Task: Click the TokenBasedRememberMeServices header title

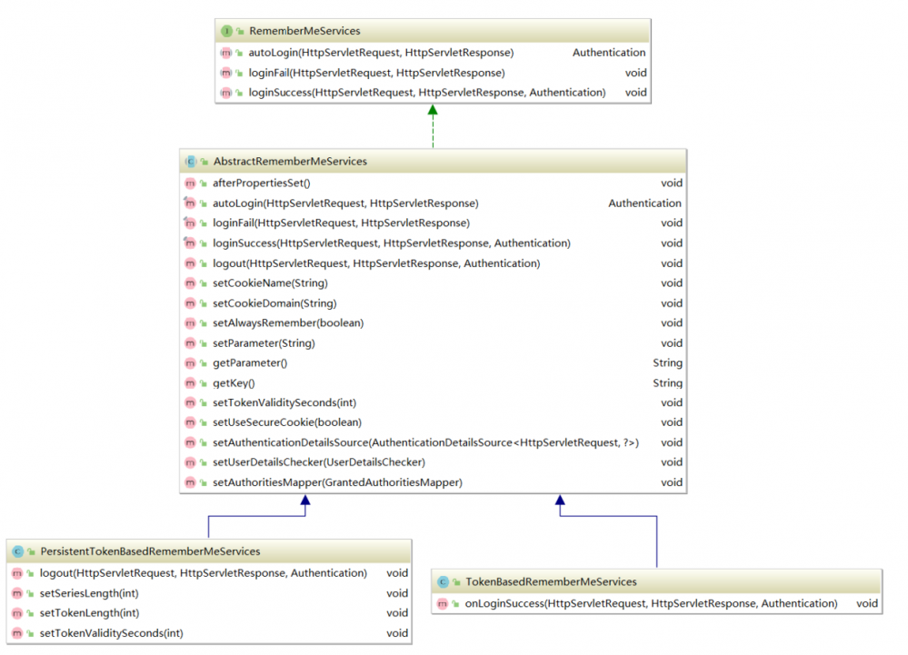Action: tap(549, 581)
